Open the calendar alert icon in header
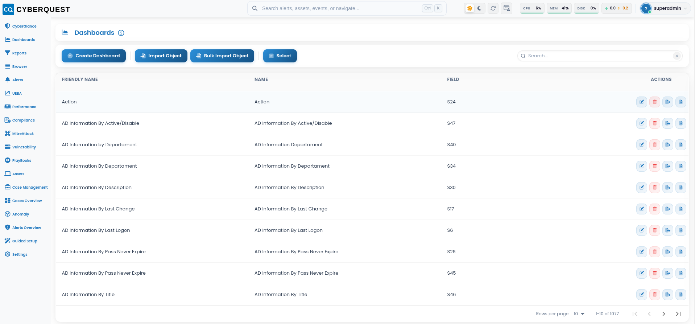 click(506, 8)
